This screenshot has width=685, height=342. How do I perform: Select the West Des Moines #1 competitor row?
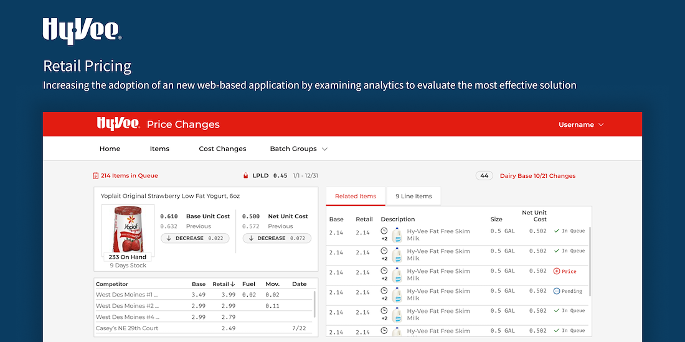coord(204,295)
